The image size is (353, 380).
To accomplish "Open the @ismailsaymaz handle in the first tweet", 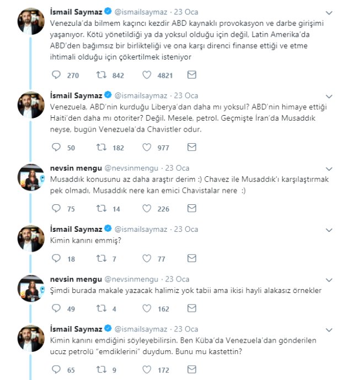I will [139, 12].
